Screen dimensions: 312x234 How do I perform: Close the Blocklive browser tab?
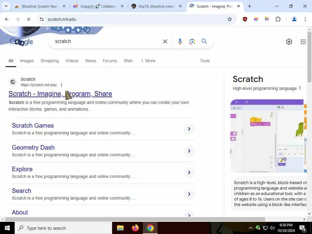[x=64, y=6]
